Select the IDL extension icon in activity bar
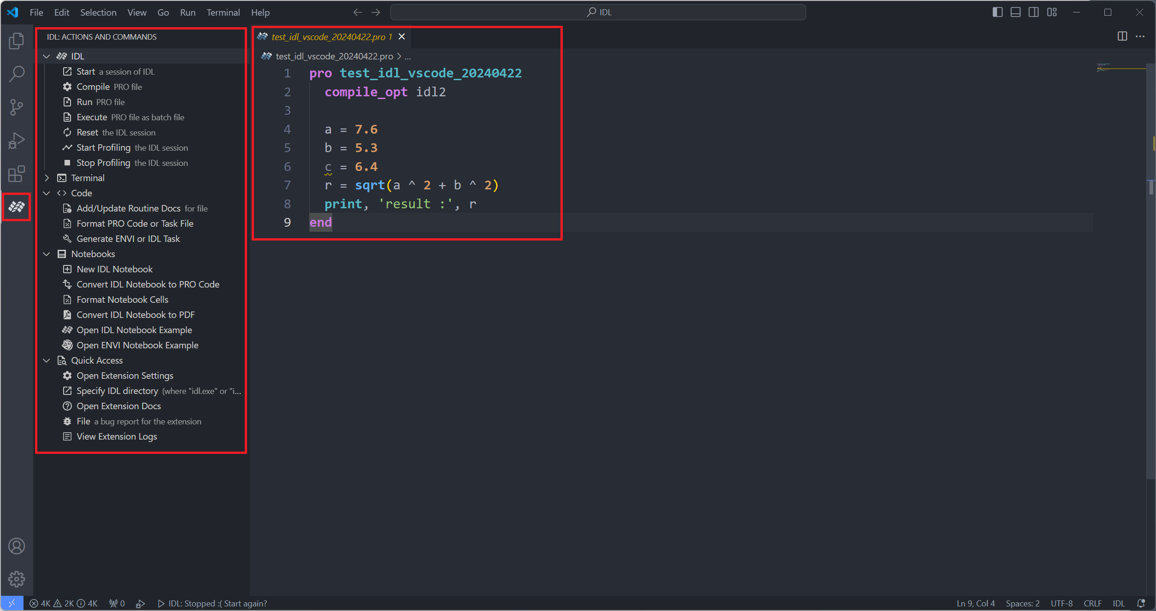 tap(17, 207)
